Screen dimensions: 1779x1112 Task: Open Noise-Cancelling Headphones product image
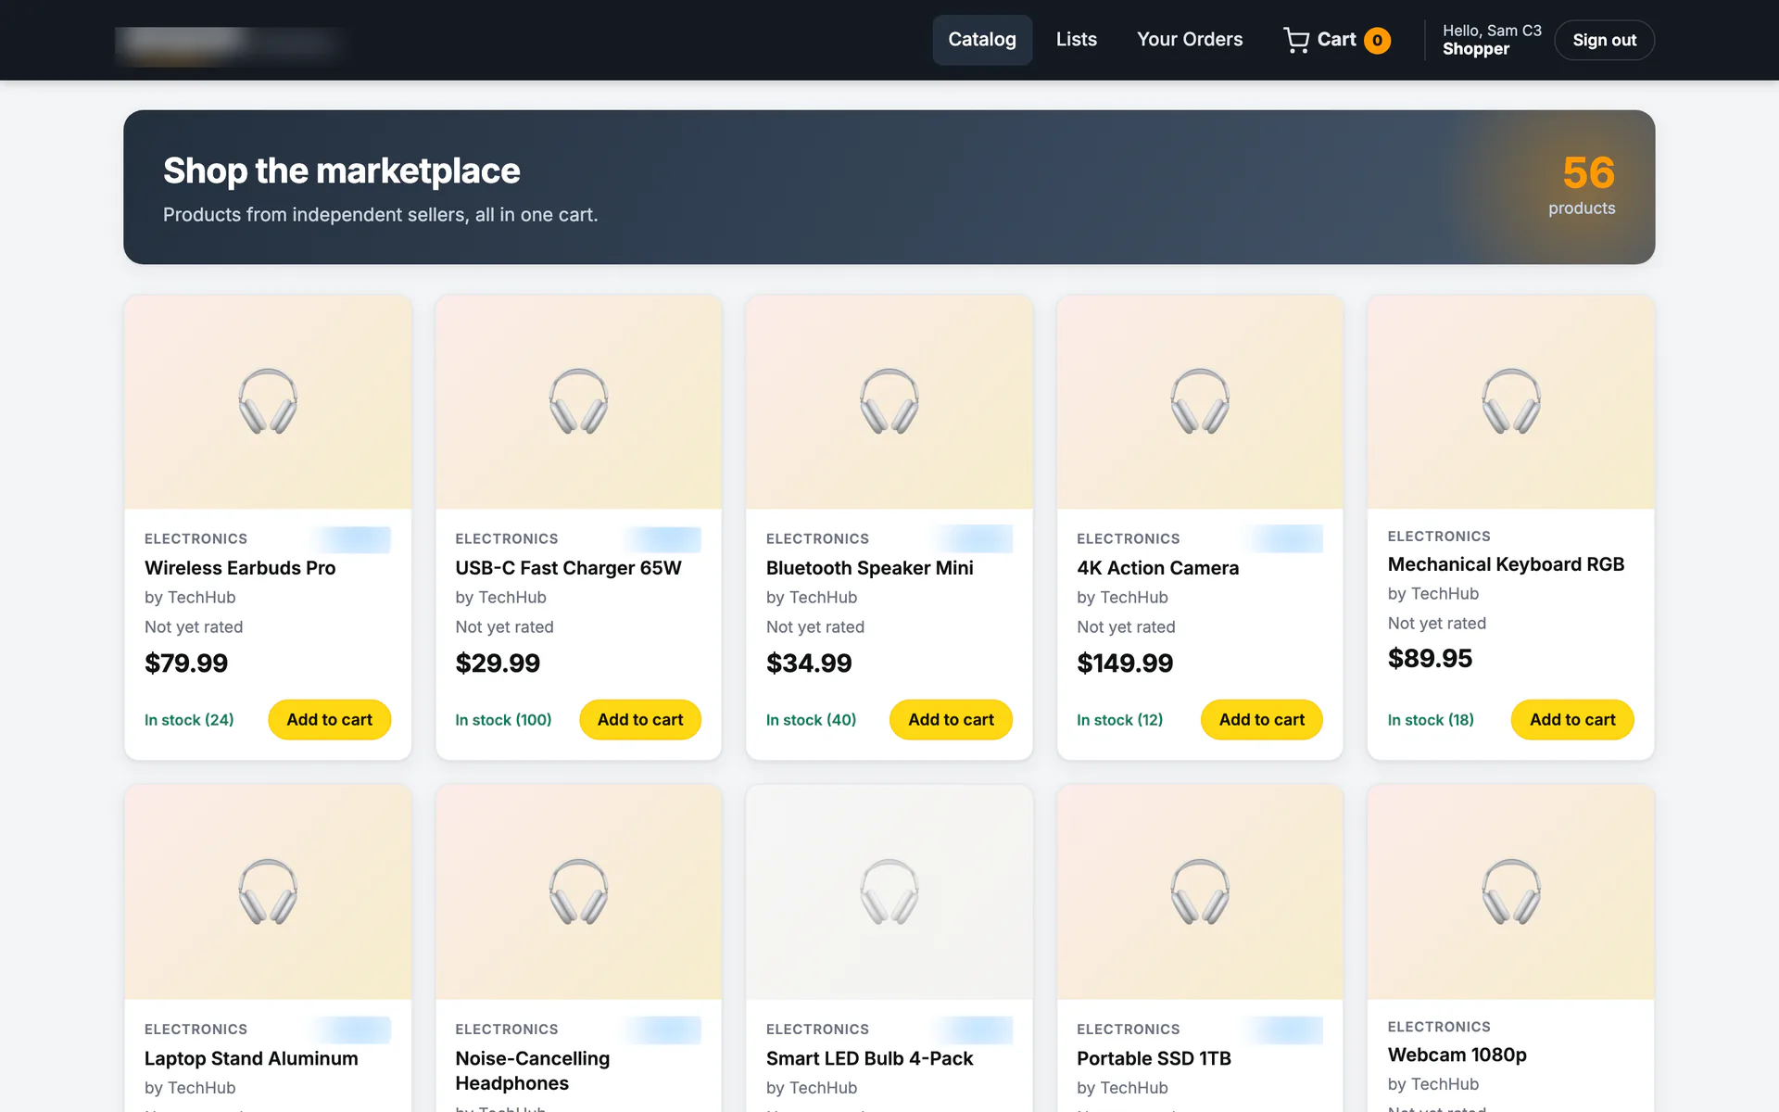(x=578, y=892)
